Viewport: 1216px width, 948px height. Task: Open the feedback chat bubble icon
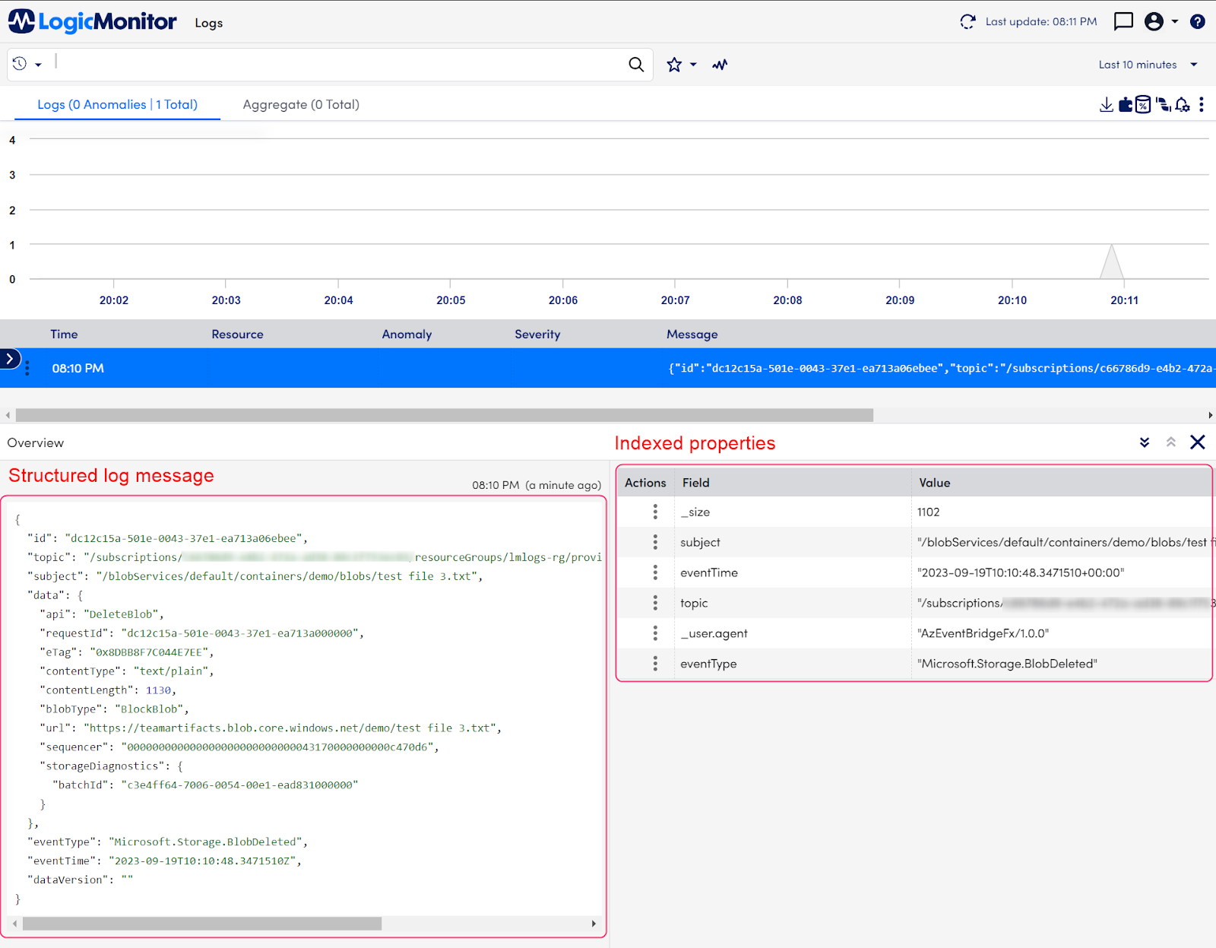tap(1123, 21)
